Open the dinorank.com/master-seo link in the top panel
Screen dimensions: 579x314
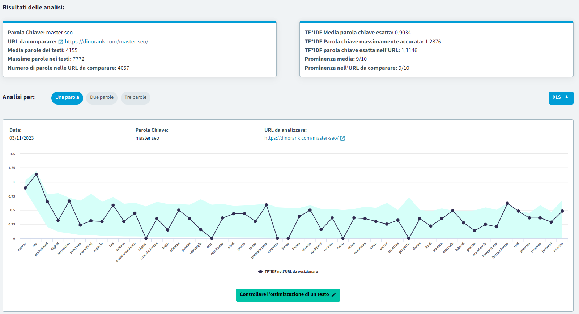pyautogui.click(x=106, y=42)
